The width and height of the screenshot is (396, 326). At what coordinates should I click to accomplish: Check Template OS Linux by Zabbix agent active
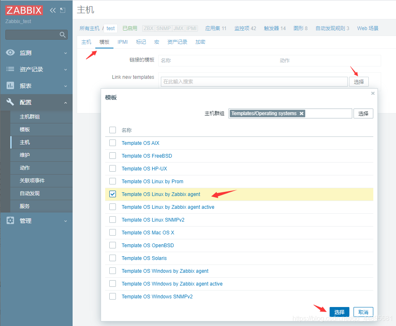(x=113, y=207)
